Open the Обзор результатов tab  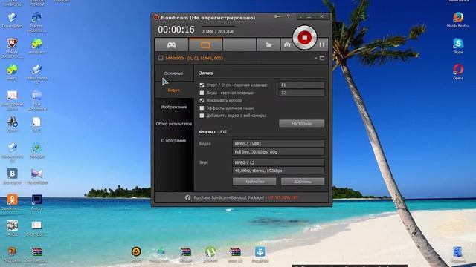click(173, 124)
